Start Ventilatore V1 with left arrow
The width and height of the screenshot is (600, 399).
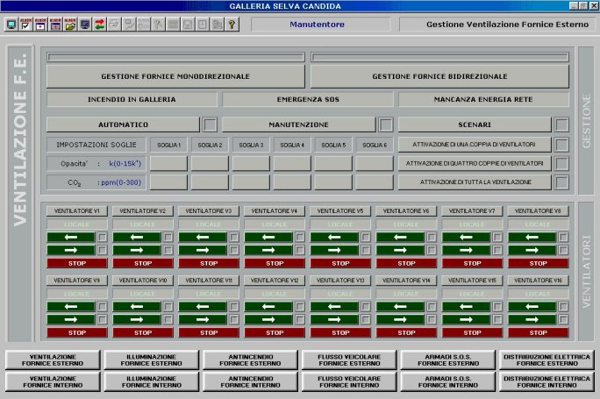point(71,237)
